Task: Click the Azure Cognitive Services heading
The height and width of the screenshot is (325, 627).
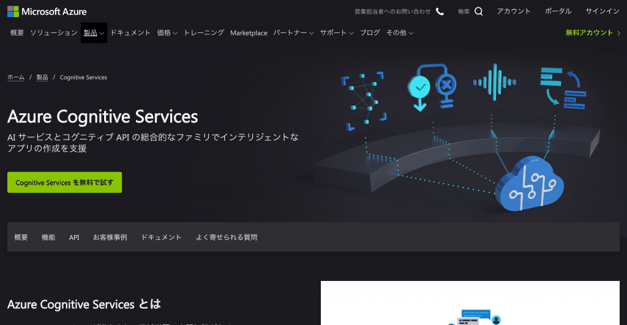Action: pyautogui.click(x=103, y=117)
